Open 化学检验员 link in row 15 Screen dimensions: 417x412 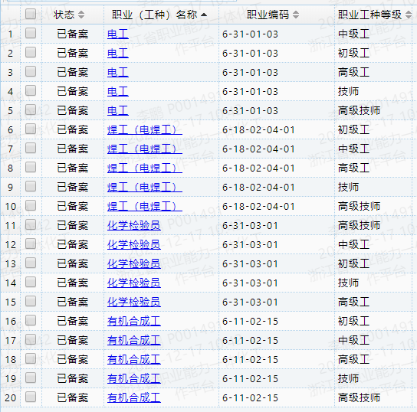pyautogui.click(x=134, y=302)
